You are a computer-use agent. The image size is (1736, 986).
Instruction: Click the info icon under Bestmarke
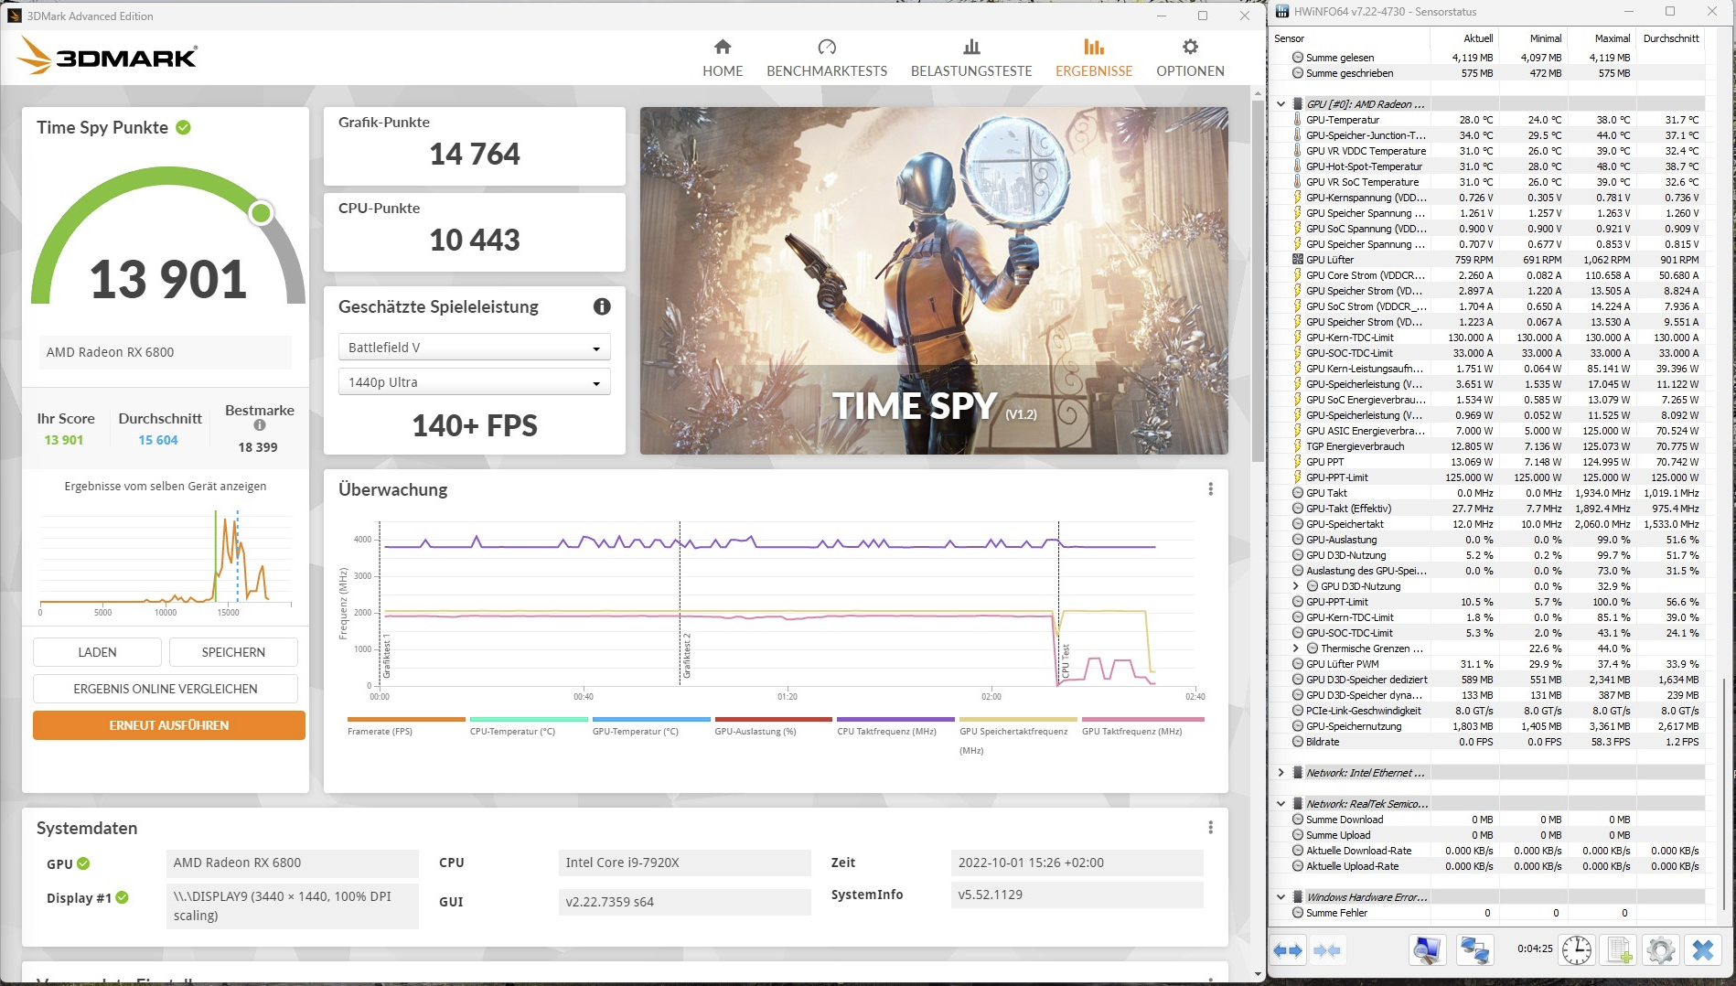[x=260, y=425]
